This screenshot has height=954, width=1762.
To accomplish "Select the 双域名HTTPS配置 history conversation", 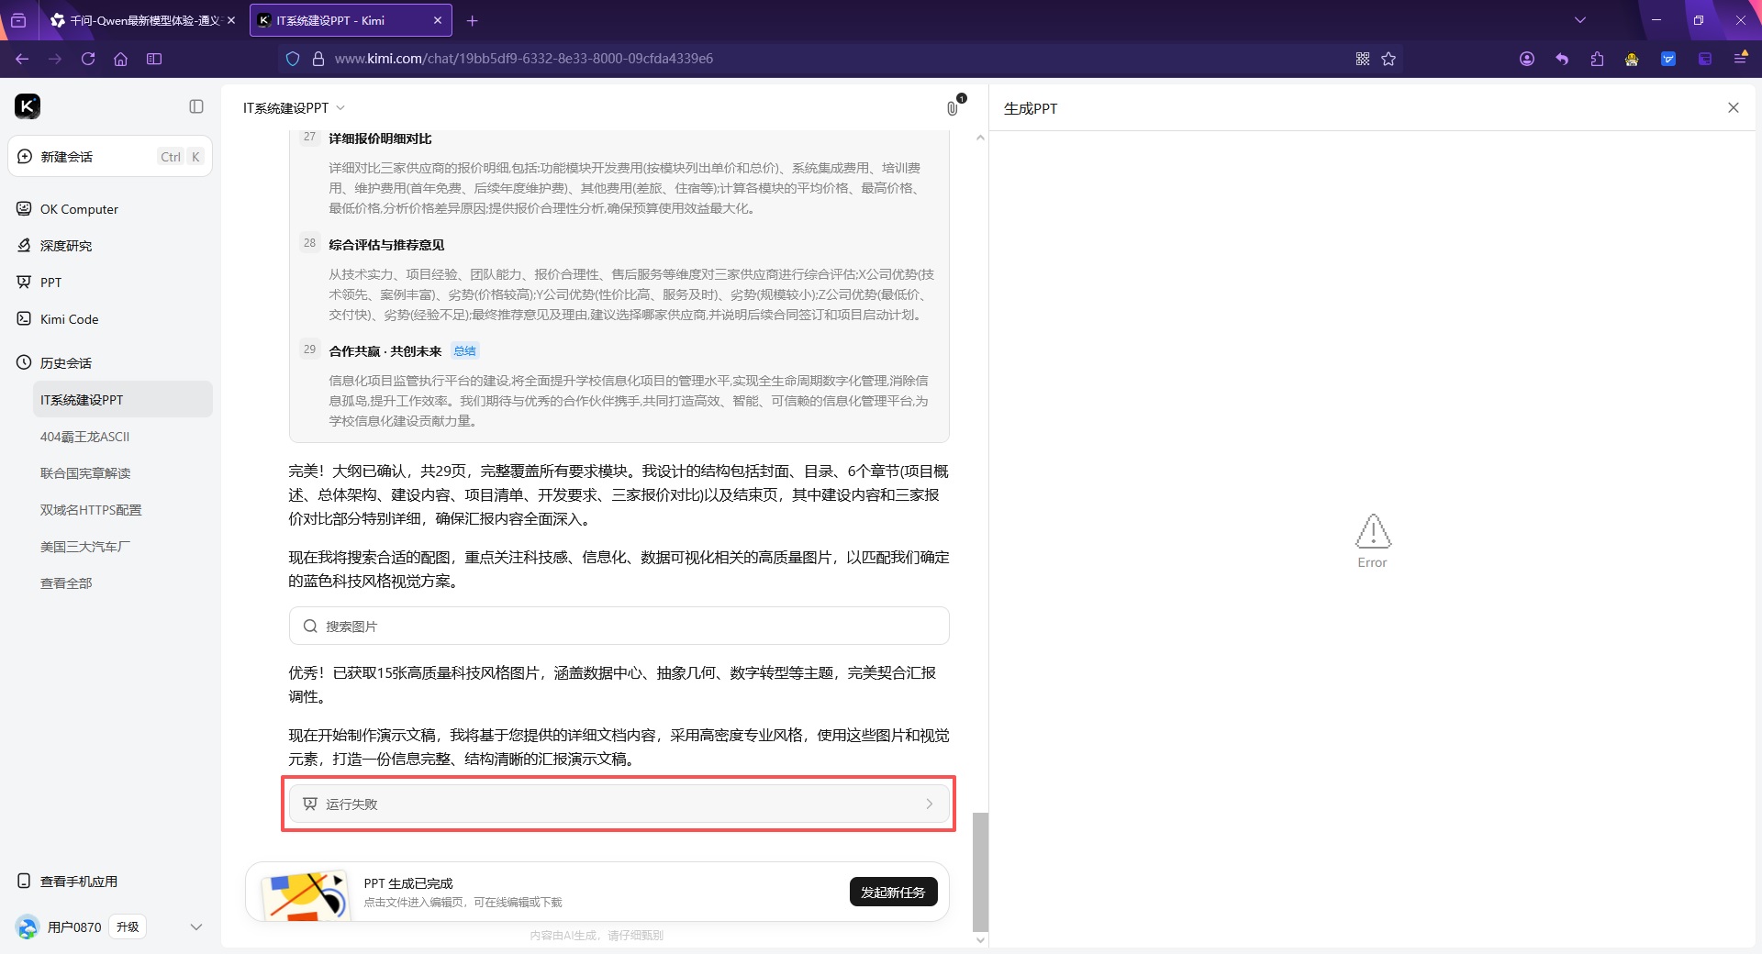I will [x=91, y=509].
